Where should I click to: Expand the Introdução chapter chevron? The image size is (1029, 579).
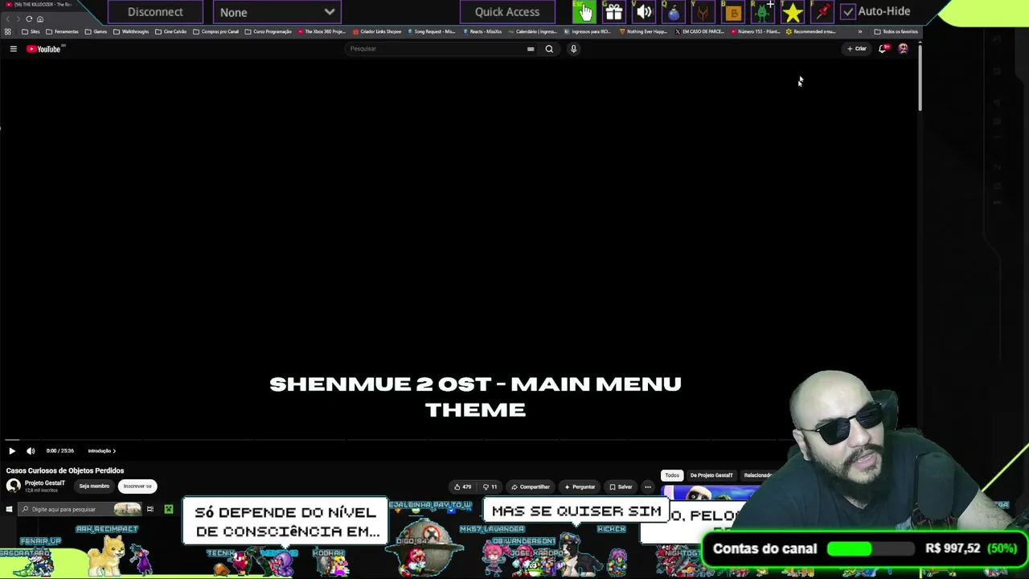pos(114,451)
